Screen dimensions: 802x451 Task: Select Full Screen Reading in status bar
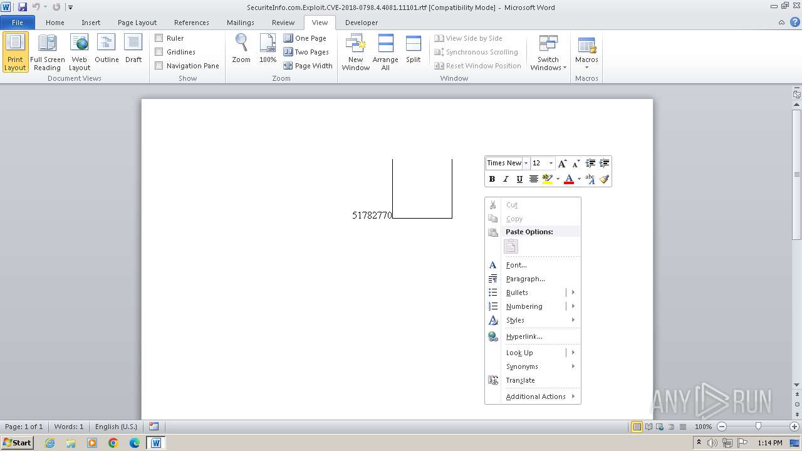(648, 427)
